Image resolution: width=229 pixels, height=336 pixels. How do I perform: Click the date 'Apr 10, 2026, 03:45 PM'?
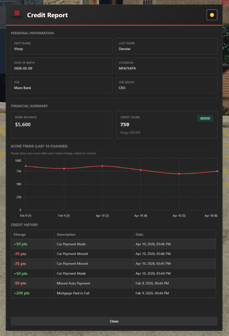[153, 264]
